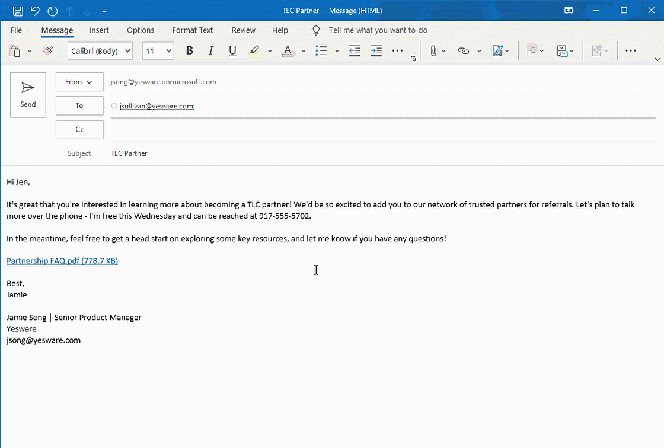
Task: Click the Undo arrow icon
Action: click(35, 11)
